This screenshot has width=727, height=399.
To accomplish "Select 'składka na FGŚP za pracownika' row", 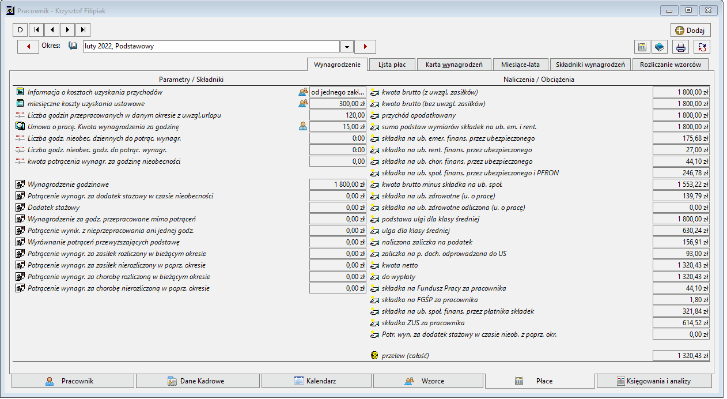I will pyautogui.click(x=430, y=300).
